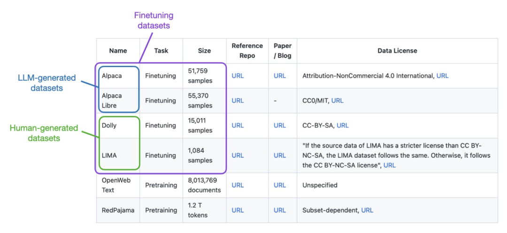Open the license URL in the Alpaca row
The height and width of the screenshot is (233, 507).
442,76
